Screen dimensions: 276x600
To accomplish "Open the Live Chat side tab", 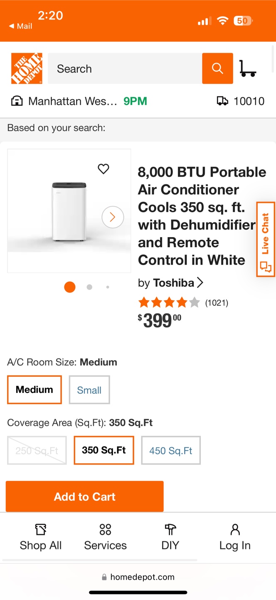I will (x=266, y=239).
